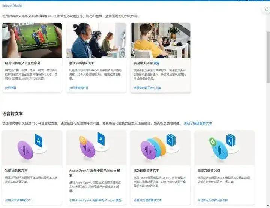Open the live chat avatar thumbnail

160,40
